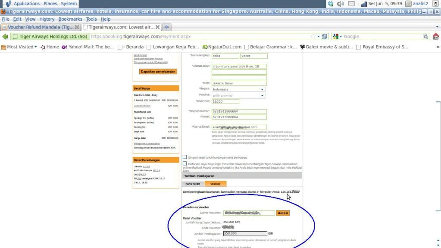Screen dimensions: 441x248
Task: Click the Kota field with jakarta timur
Action: pyautogui.click(x=239, y=83)
